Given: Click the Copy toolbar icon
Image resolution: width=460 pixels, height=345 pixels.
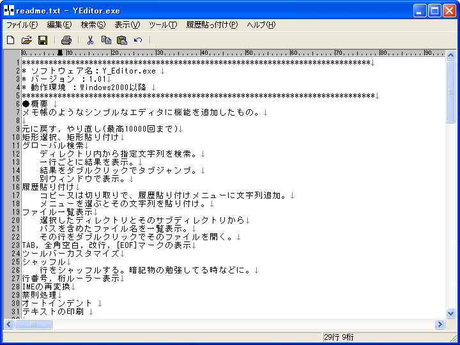Looking at the screenshot, I should [x=106, y=40].
